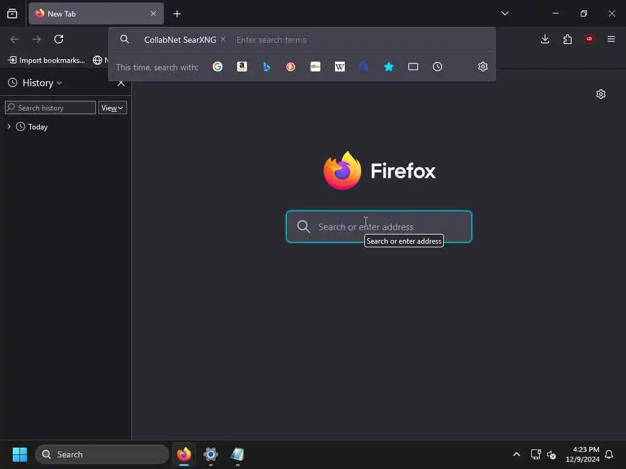Viewport: 626px width, 469px height.
Task: Search this time with eBay
Action: 315,67
